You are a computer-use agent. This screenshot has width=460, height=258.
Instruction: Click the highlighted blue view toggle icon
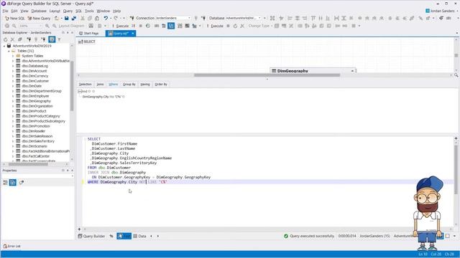click(171, 26)
